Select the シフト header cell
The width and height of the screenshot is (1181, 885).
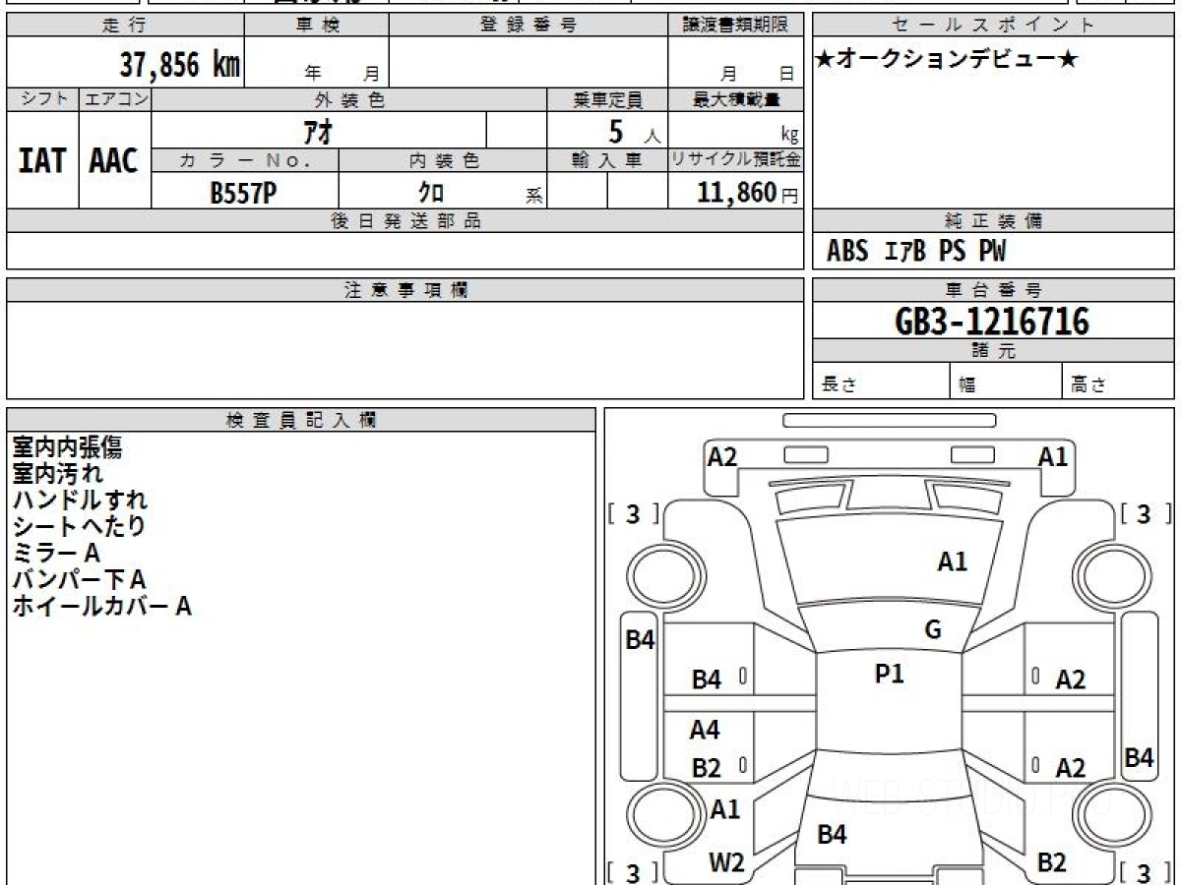tap(42, 99)
